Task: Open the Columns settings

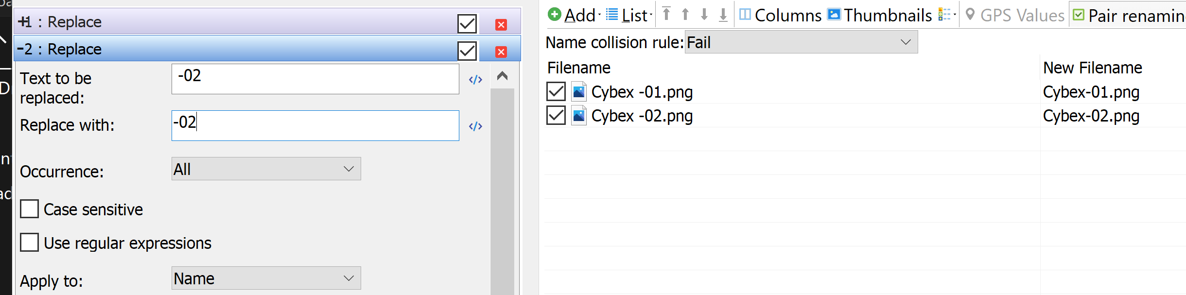Action: pyautogui.click(x=780, y=15)
